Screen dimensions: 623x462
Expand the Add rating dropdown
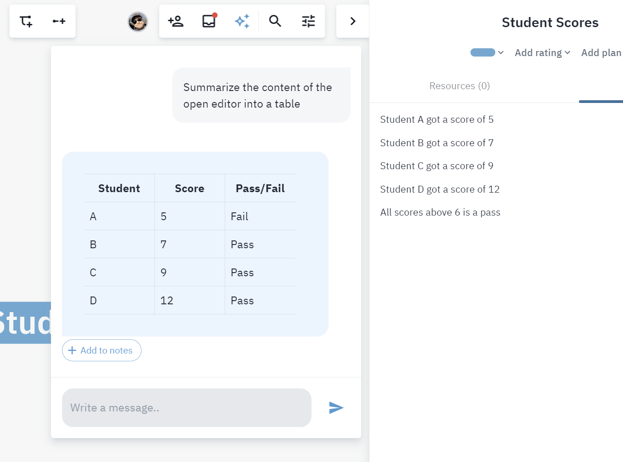click(542, 53)
